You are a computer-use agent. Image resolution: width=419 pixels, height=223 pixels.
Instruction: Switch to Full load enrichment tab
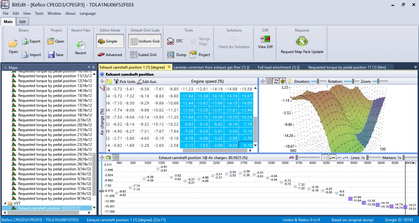coord(279,67)
